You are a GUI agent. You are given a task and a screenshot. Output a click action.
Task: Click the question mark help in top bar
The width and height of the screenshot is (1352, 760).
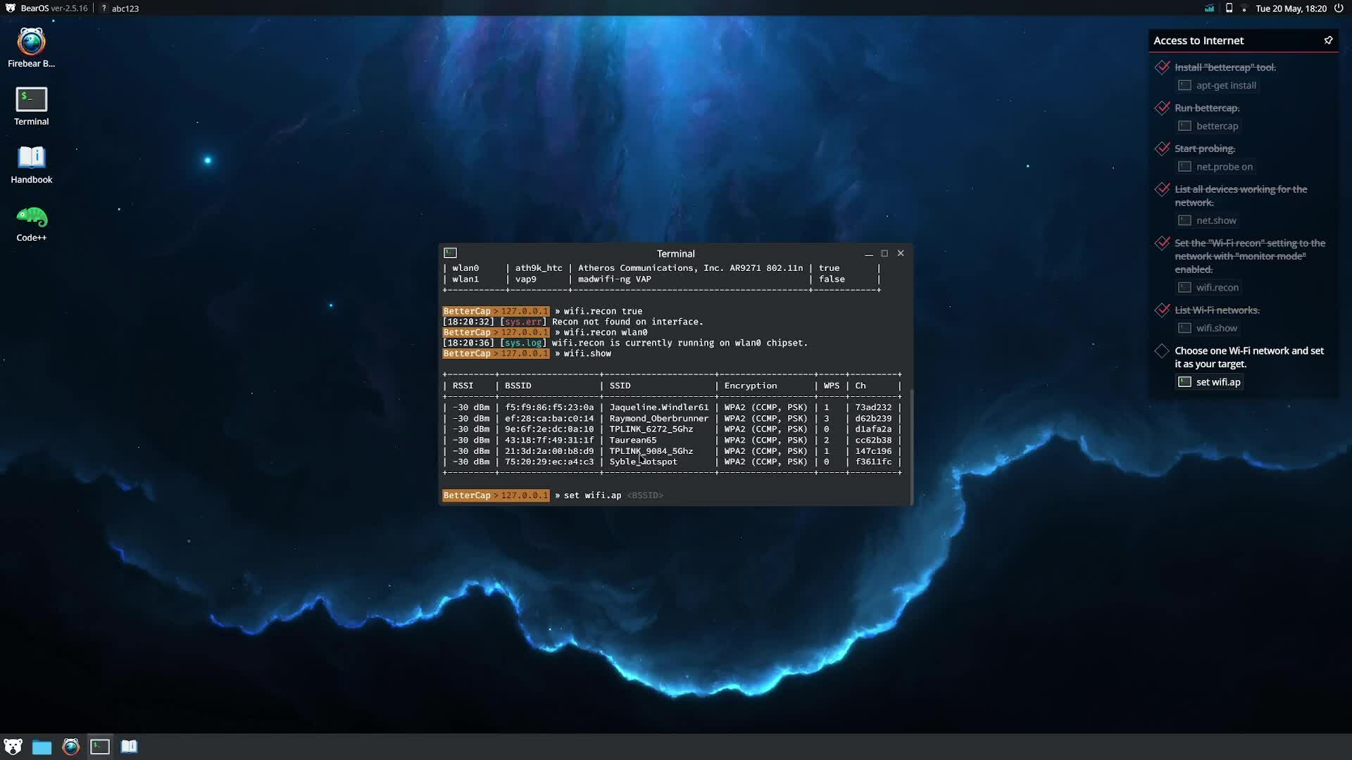pos(104,8)
